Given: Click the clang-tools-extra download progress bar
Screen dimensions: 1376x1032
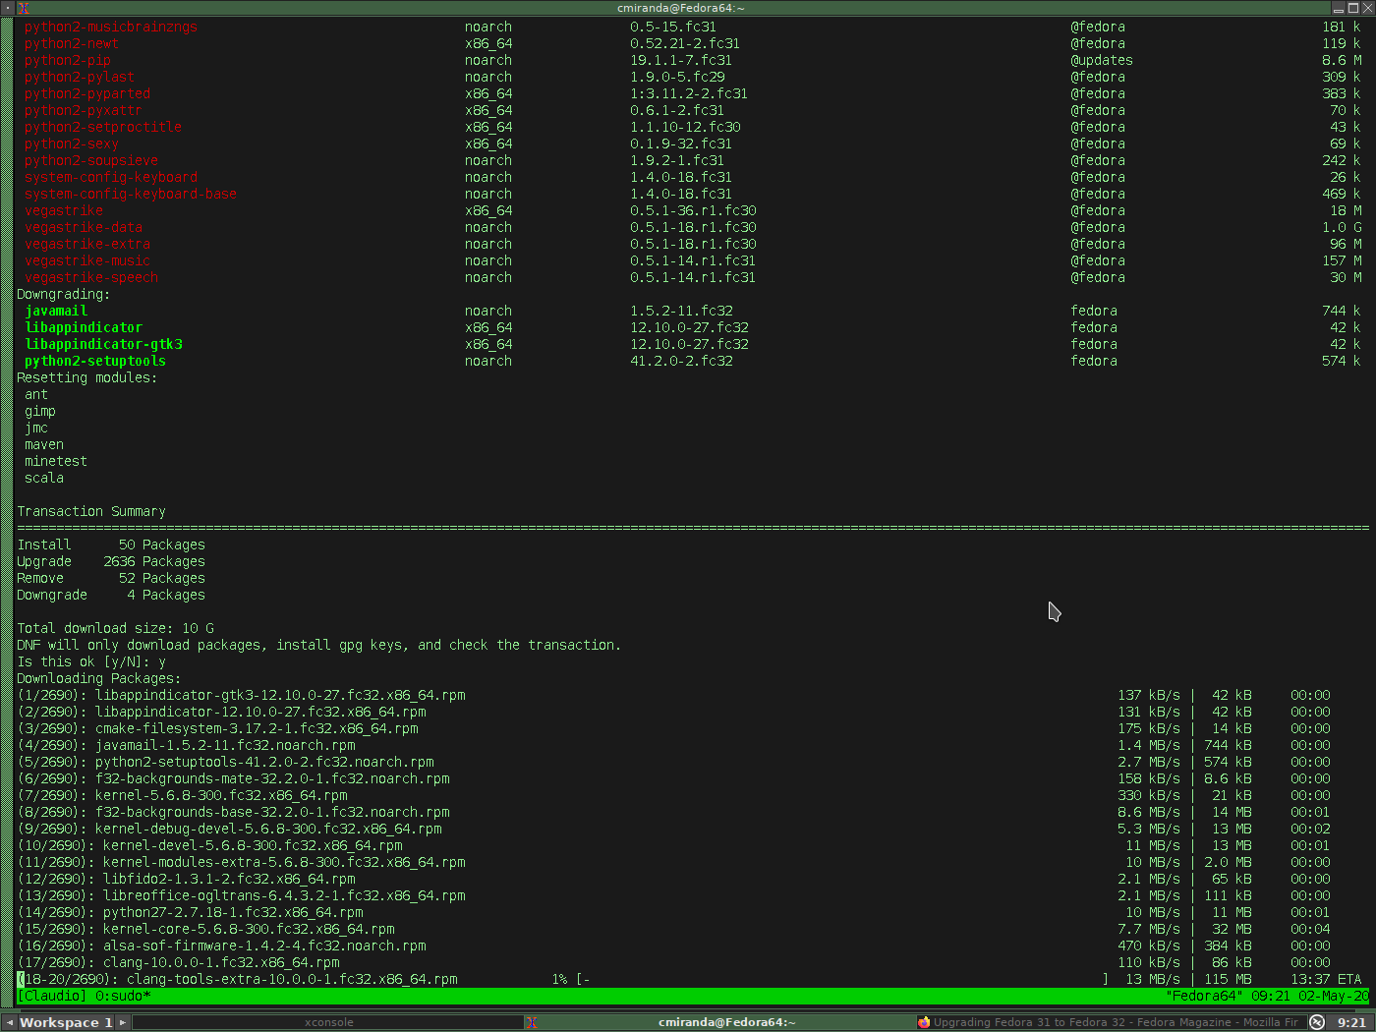Looking at the screenshot, I should point(843,979).
